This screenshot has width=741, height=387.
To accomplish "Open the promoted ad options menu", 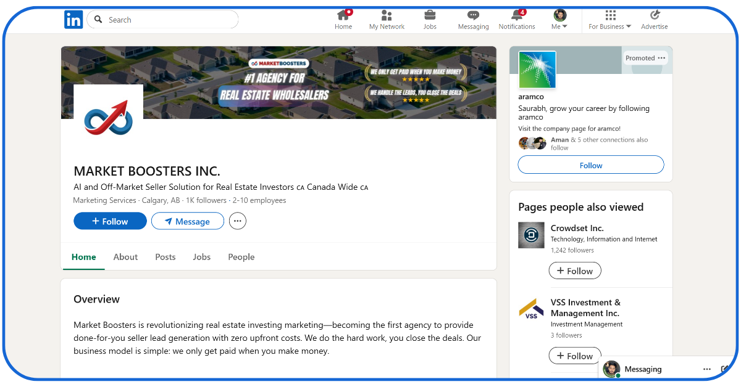I will click(662, 58).
